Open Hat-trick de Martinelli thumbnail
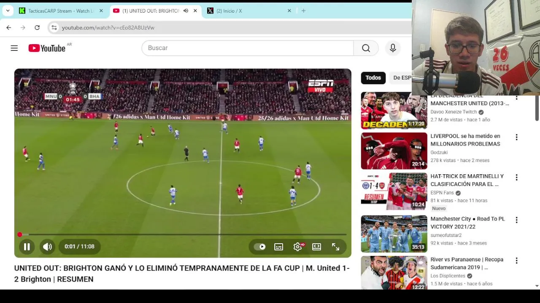 pos(394,191)
